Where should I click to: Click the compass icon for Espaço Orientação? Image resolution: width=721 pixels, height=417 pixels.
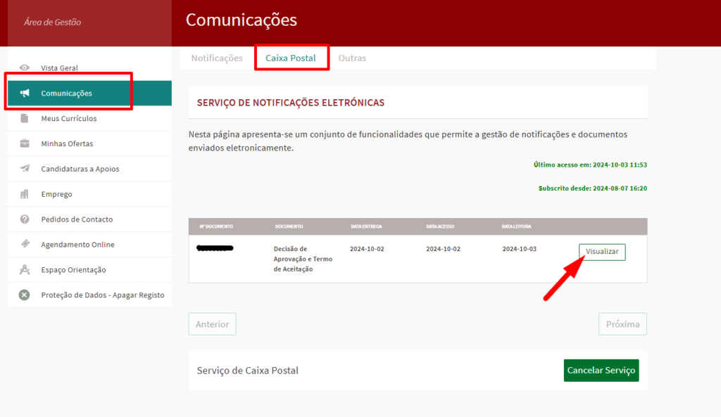(25, 270)
